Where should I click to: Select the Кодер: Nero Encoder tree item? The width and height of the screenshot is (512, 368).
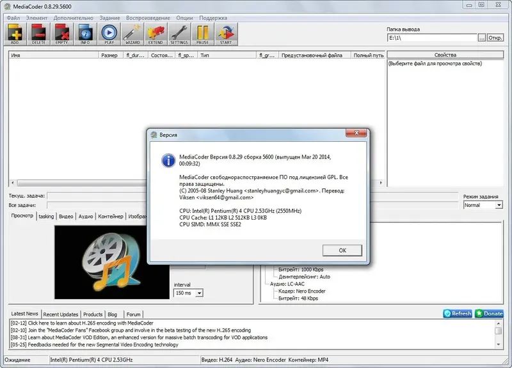[x=301, y=291]
